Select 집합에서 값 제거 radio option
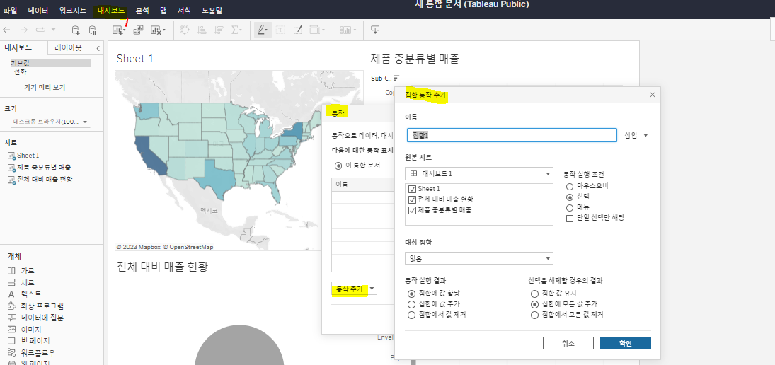The height and width of the screenshot is (365, 775). [x=411, y=315]
